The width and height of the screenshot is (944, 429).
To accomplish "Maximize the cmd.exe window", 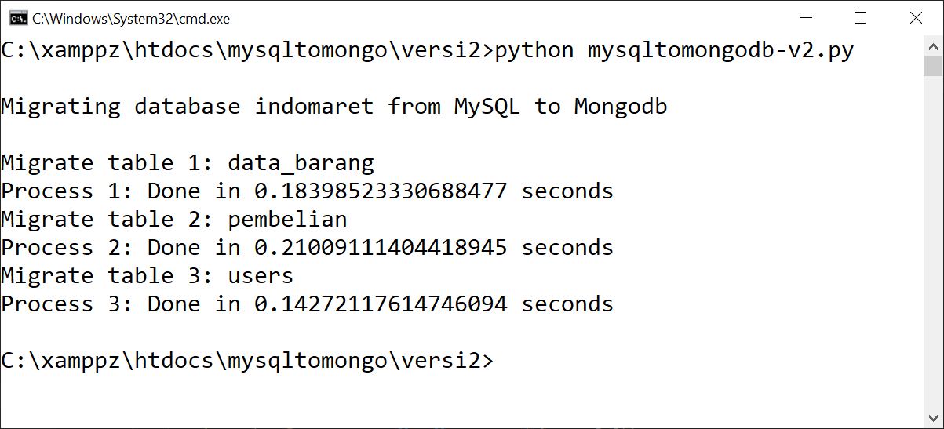I will pyautogui.click(x=860, y=17).
